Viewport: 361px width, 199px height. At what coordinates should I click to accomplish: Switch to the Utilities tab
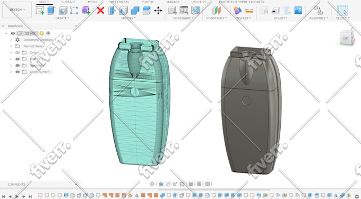[199, 2]
